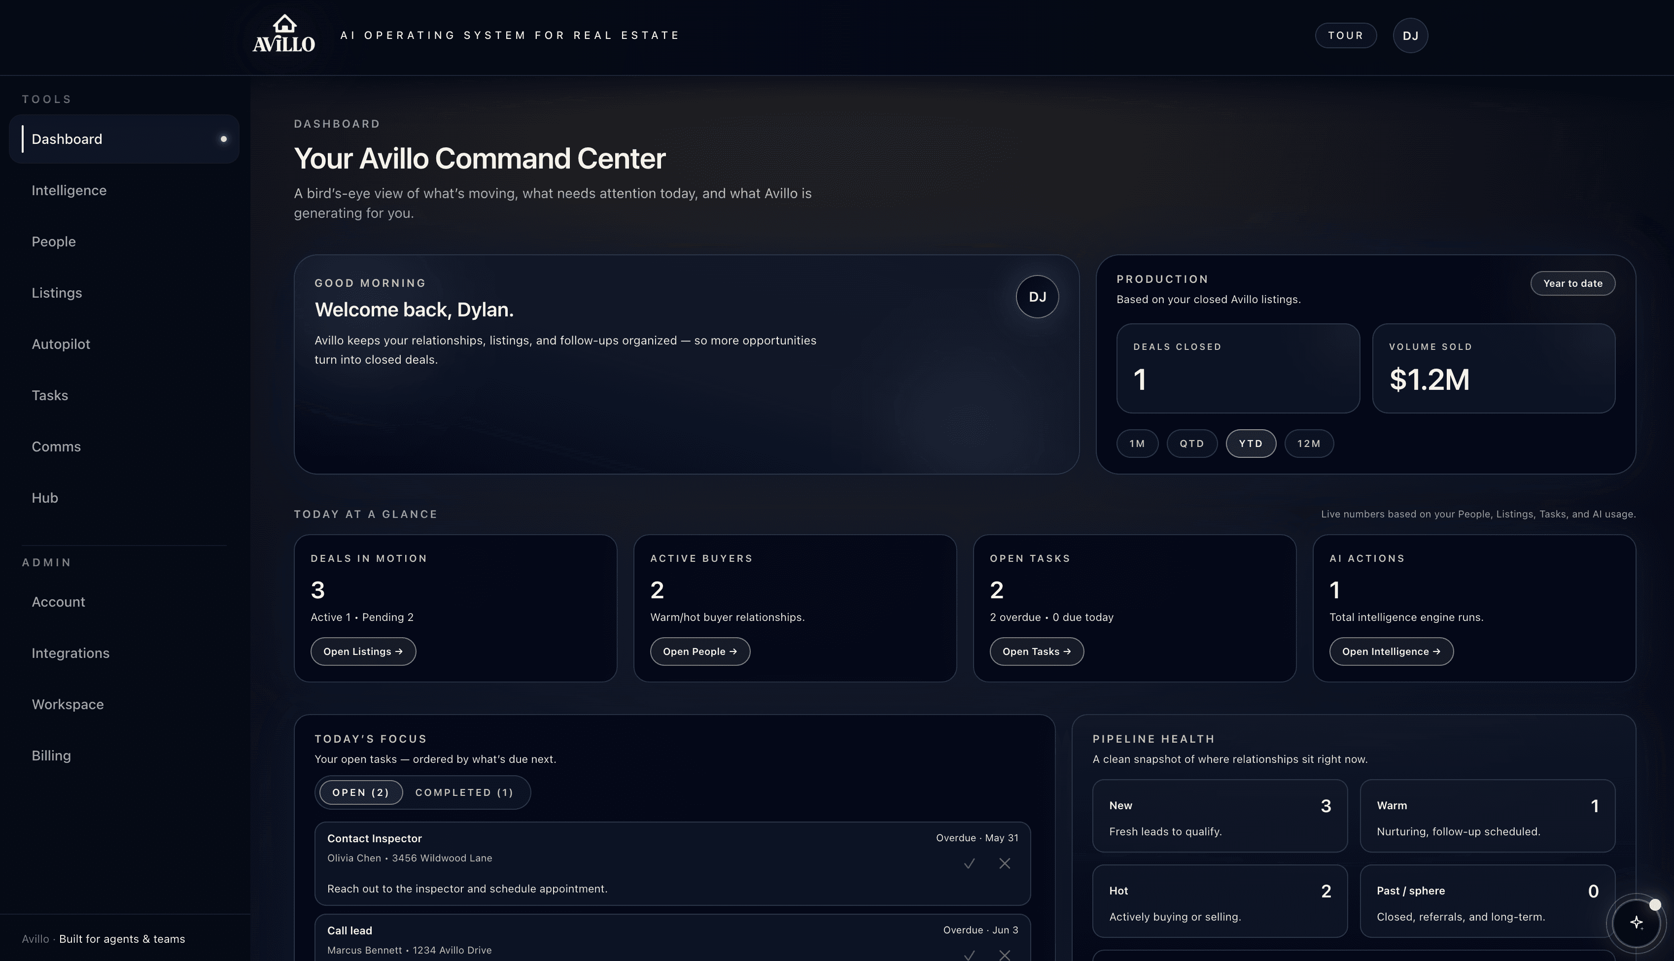Image resolution: width=1674 pixels, height=961 pixels.
Task: Select the 1M production range
Action: tap(1137, 444)
